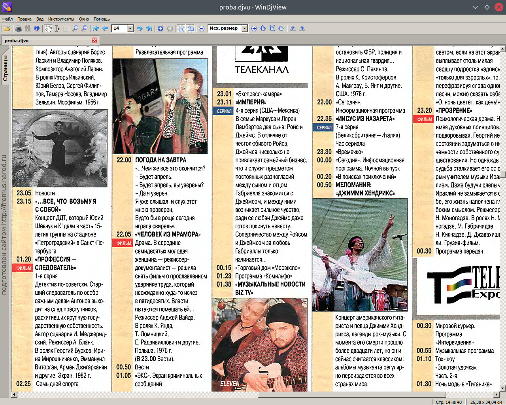Image resolution: width=506 pixels, height=405 pixels.
Task: Show document information with blue info icon
Action: [x=37, y=28]
